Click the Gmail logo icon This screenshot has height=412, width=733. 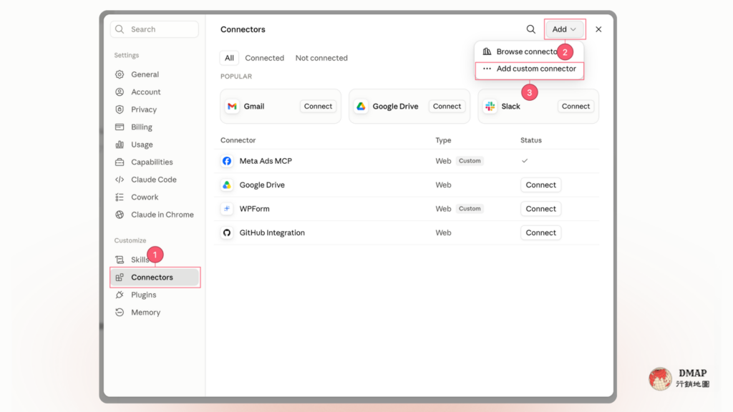pos(232,107)
